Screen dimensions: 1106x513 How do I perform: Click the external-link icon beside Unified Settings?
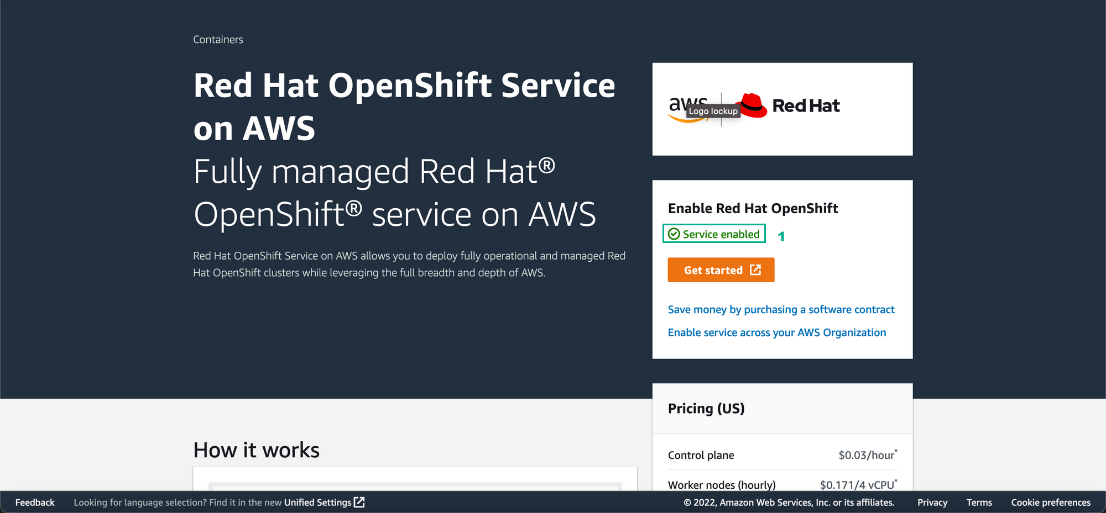click(x=359, y=502)
